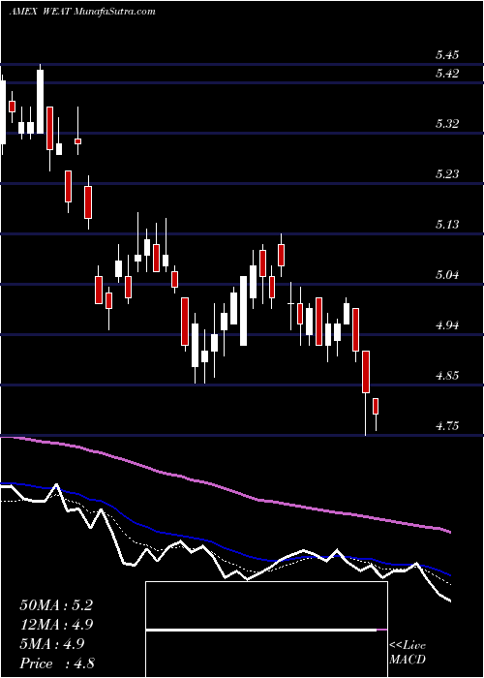Click the 12MA : 4.9 readout
Screen dimensions: 484x678
(56, 625)
